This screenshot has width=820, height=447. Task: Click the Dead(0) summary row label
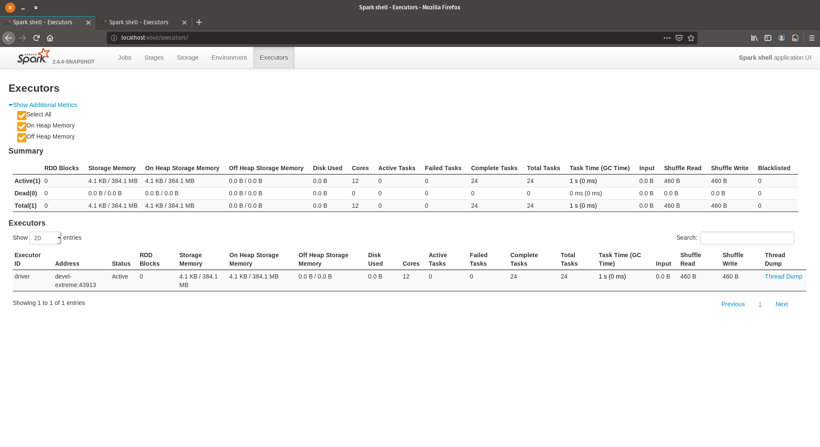point(26,193)
